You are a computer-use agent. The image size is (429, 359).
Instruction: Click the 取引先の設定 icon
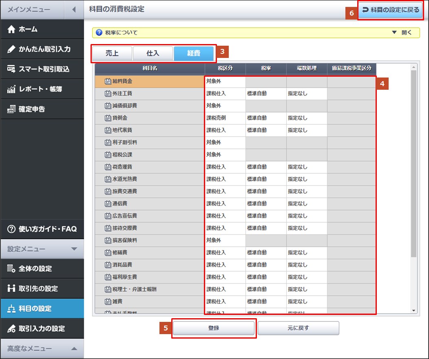(x=11, y=289)
